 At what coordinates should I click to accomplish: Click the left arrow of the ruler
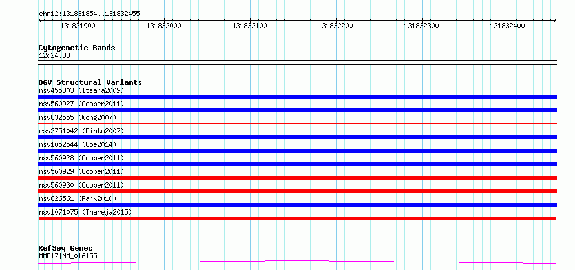pos(41,20)
